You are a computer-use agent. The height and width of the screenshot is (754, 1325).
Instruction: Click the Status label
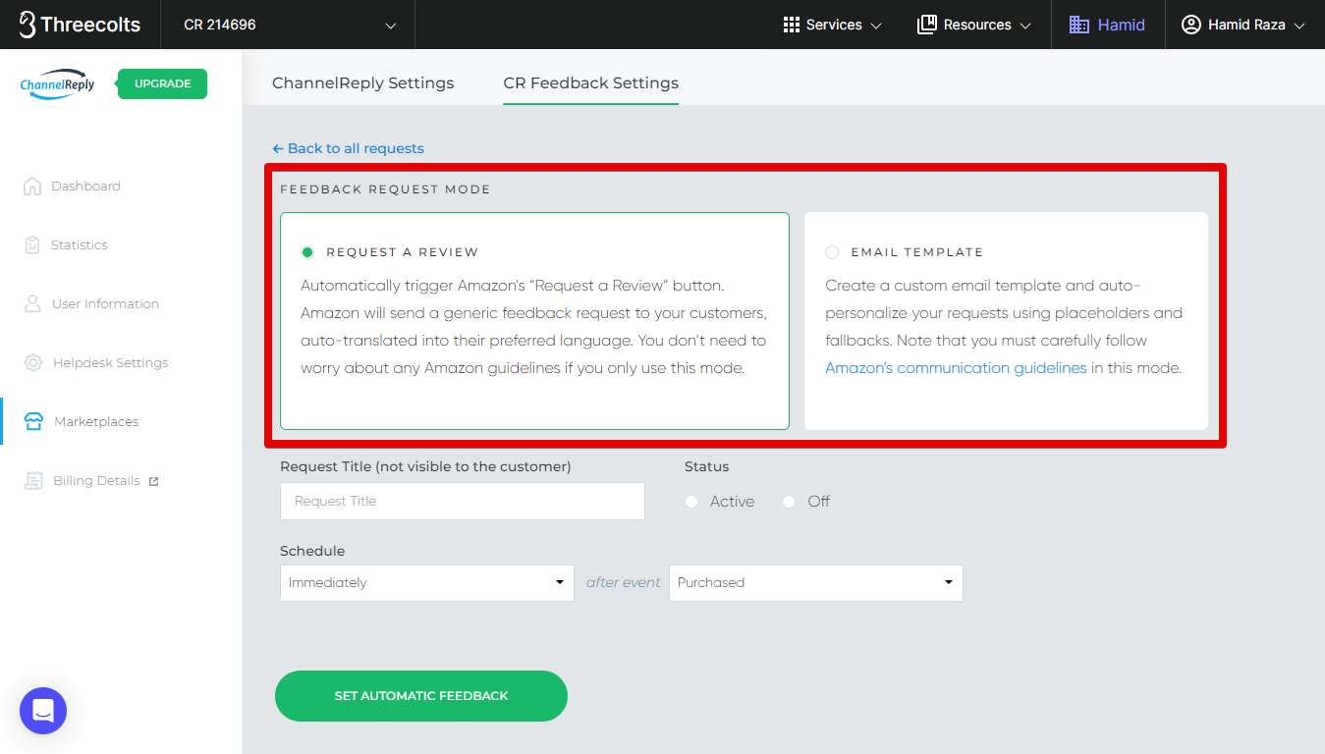tap(707, 466)
